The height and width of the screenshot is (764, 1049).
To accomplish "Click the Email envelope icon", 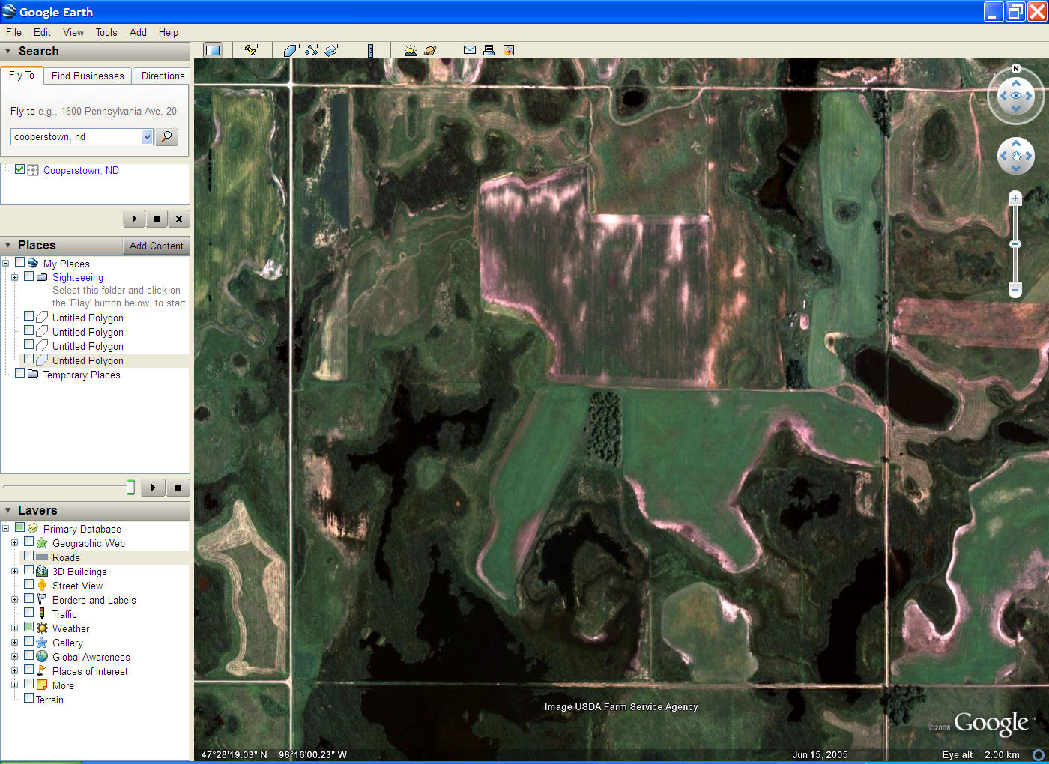I will click(470, 50).
